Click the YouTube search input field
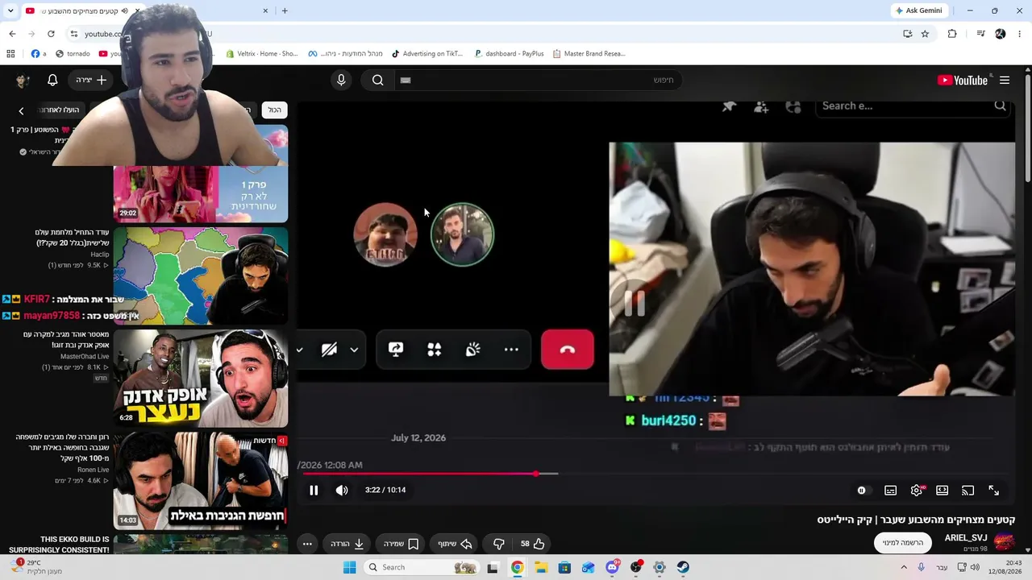The height and width of the screenshot is (580, 1032). point(537,80)
